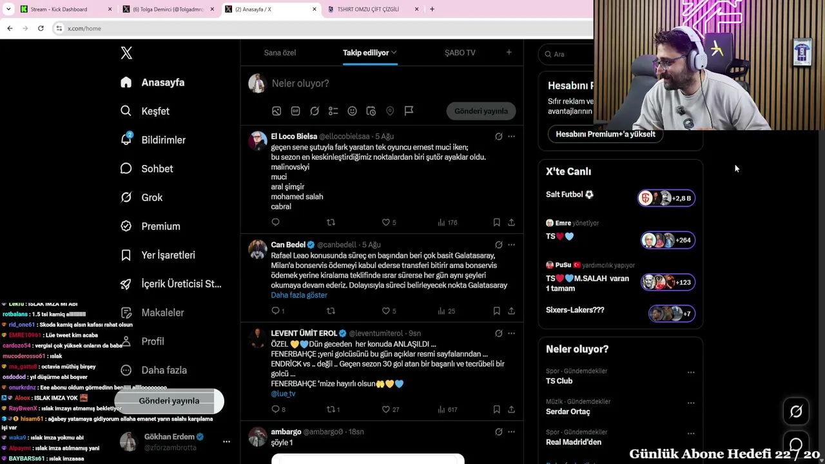Open Yer İşaretleri bookmarks page
The image size is (825, 464).
click(x=158, y=255)
